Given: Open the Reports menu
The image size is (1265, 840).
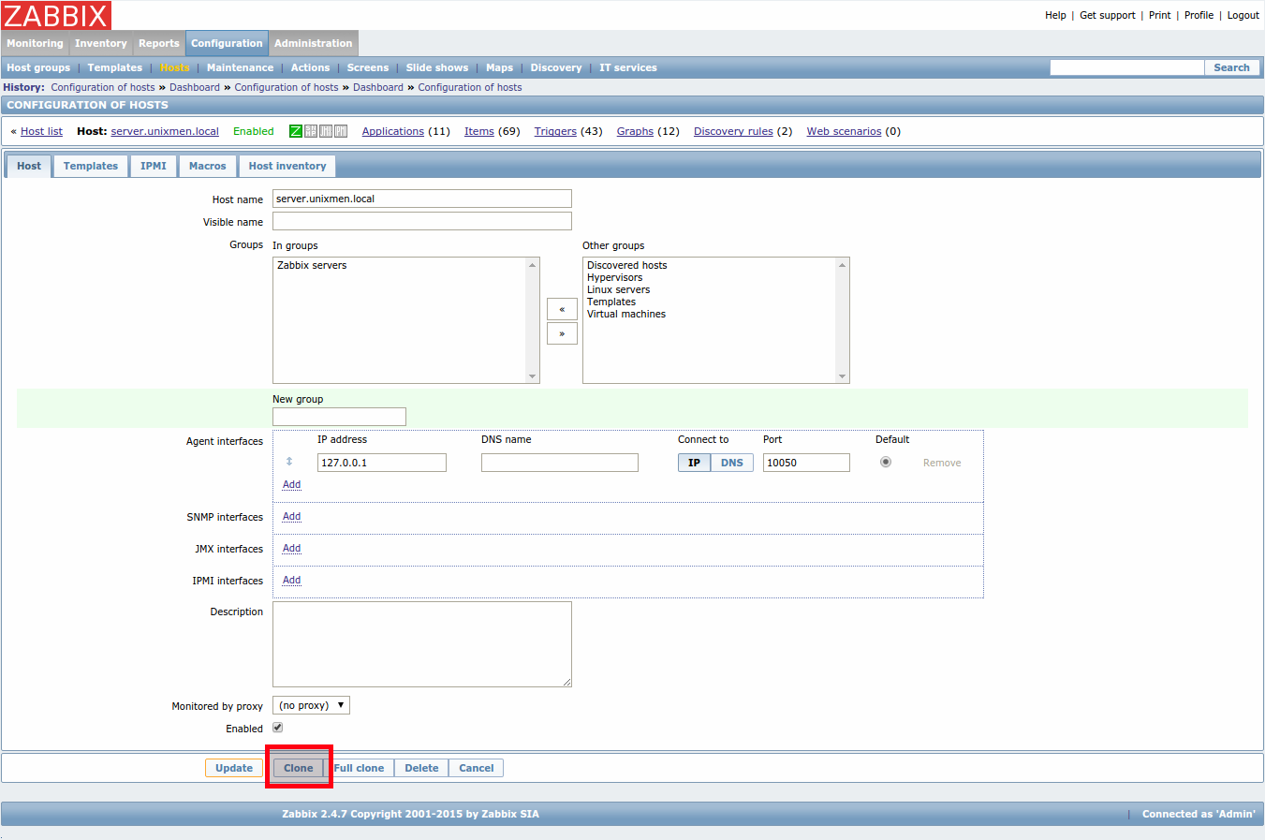Looking at the screenshot, I should point(159,43).
